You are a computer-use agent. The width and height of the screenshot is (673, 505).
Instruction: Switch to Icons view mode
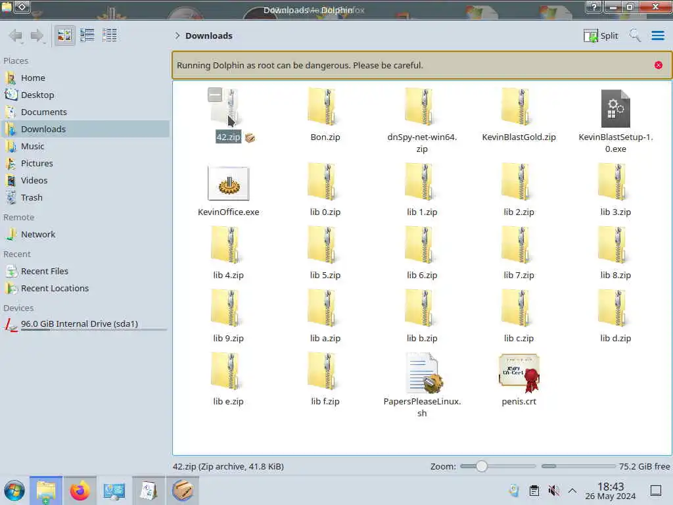pyautogui.click(x=64, y=36)
